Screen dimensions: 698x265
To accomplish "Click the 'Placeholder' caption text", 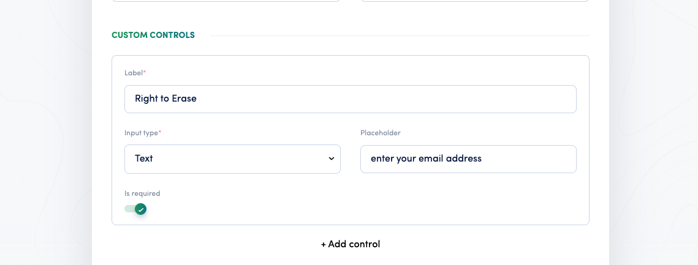I will 380,132.
